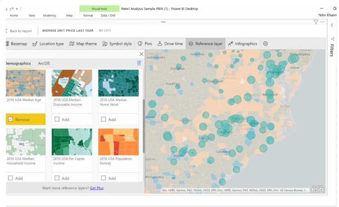Viewport: 339px width, 207px height.
Task: Open the Modeling ribbon tab
Action: tap(49, 16)
